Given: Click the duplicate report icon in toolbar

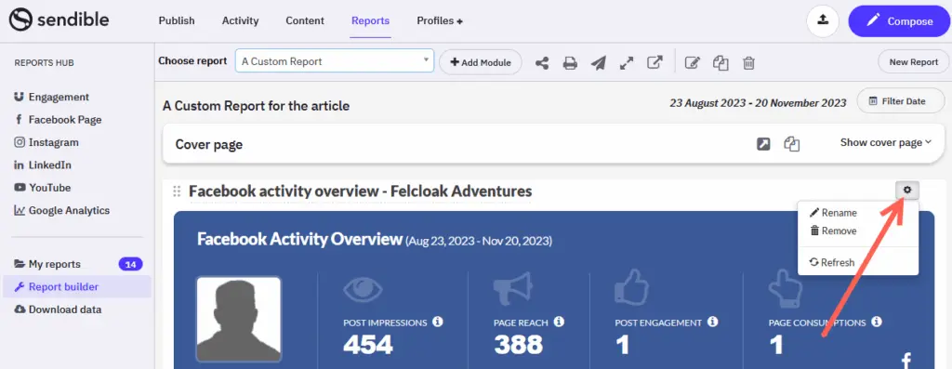Looking at the screenshot, I should (721, 62).
